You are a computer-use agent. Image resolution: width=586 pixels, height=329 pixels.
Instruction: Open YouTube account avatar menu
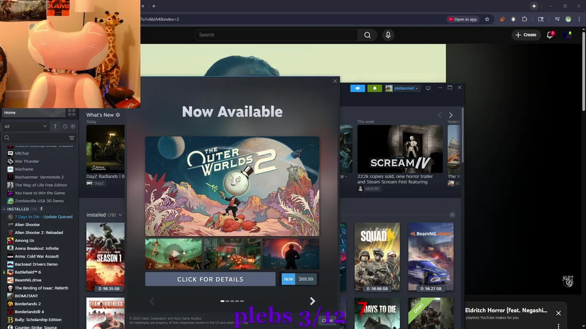coord(569,35)
